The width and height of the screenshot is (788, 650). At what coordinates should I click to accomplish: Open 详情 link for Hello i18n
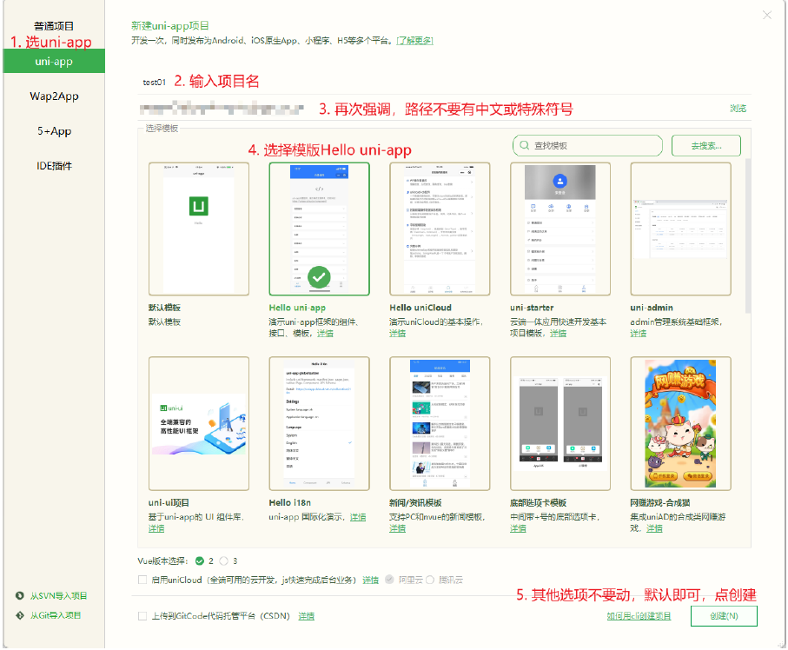[358, 517]
